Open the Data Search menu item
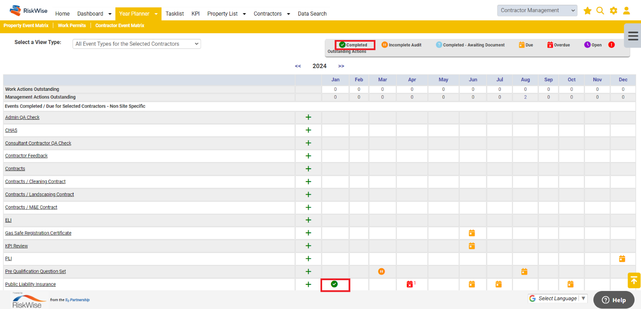Screen dimensions: 641x309 [x=312, y=14]
